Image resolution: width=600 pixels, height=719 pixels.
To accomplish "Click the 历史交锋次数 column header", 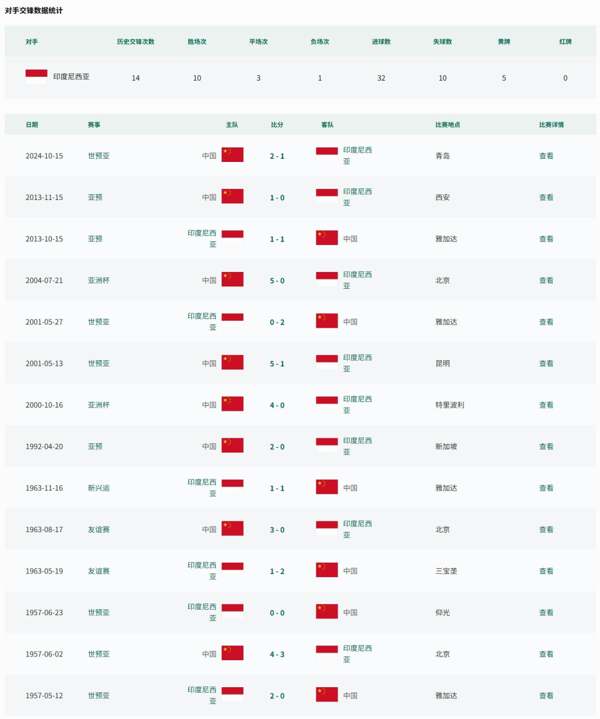I will pyautogui.click(x=136, y=42).
